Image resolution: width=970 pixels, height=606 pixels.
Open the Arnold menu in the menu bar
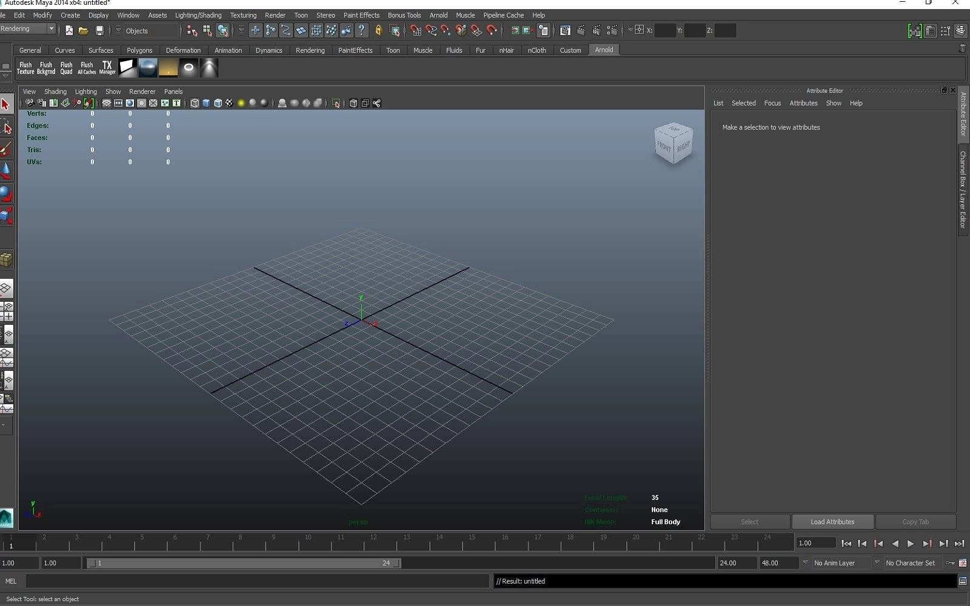438,15
